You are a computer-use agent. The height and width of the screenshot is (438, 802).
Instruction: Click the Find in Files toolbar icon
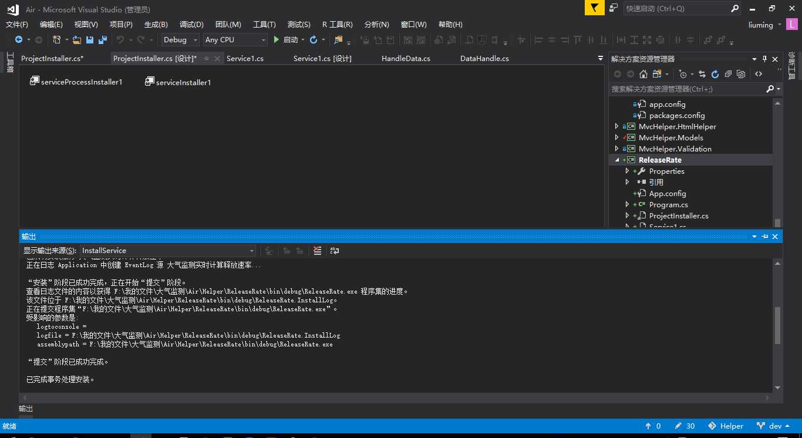pyautogui.click(x=338, y=40)
